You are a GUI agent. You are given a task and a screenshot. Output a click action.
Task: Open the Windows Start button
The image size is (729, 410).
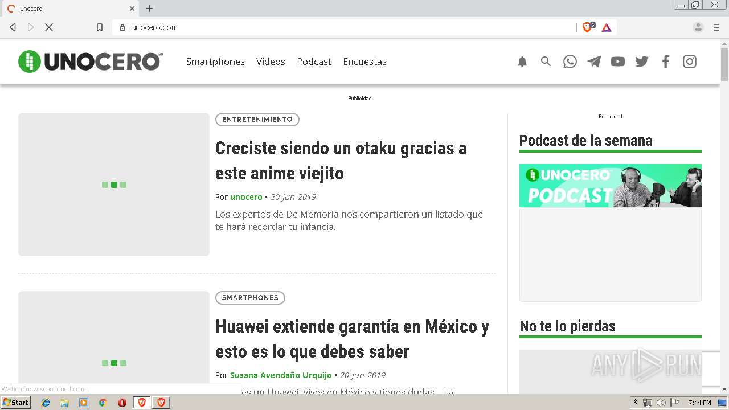point(16,403)
